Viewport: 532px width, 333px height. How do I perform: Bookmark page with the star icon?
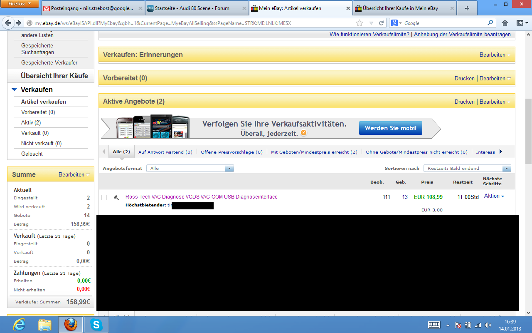(x=360, y=23)
